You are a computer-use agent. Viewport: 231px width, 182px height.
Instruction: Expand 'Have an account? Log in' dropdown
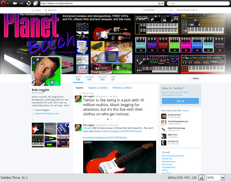187,10
